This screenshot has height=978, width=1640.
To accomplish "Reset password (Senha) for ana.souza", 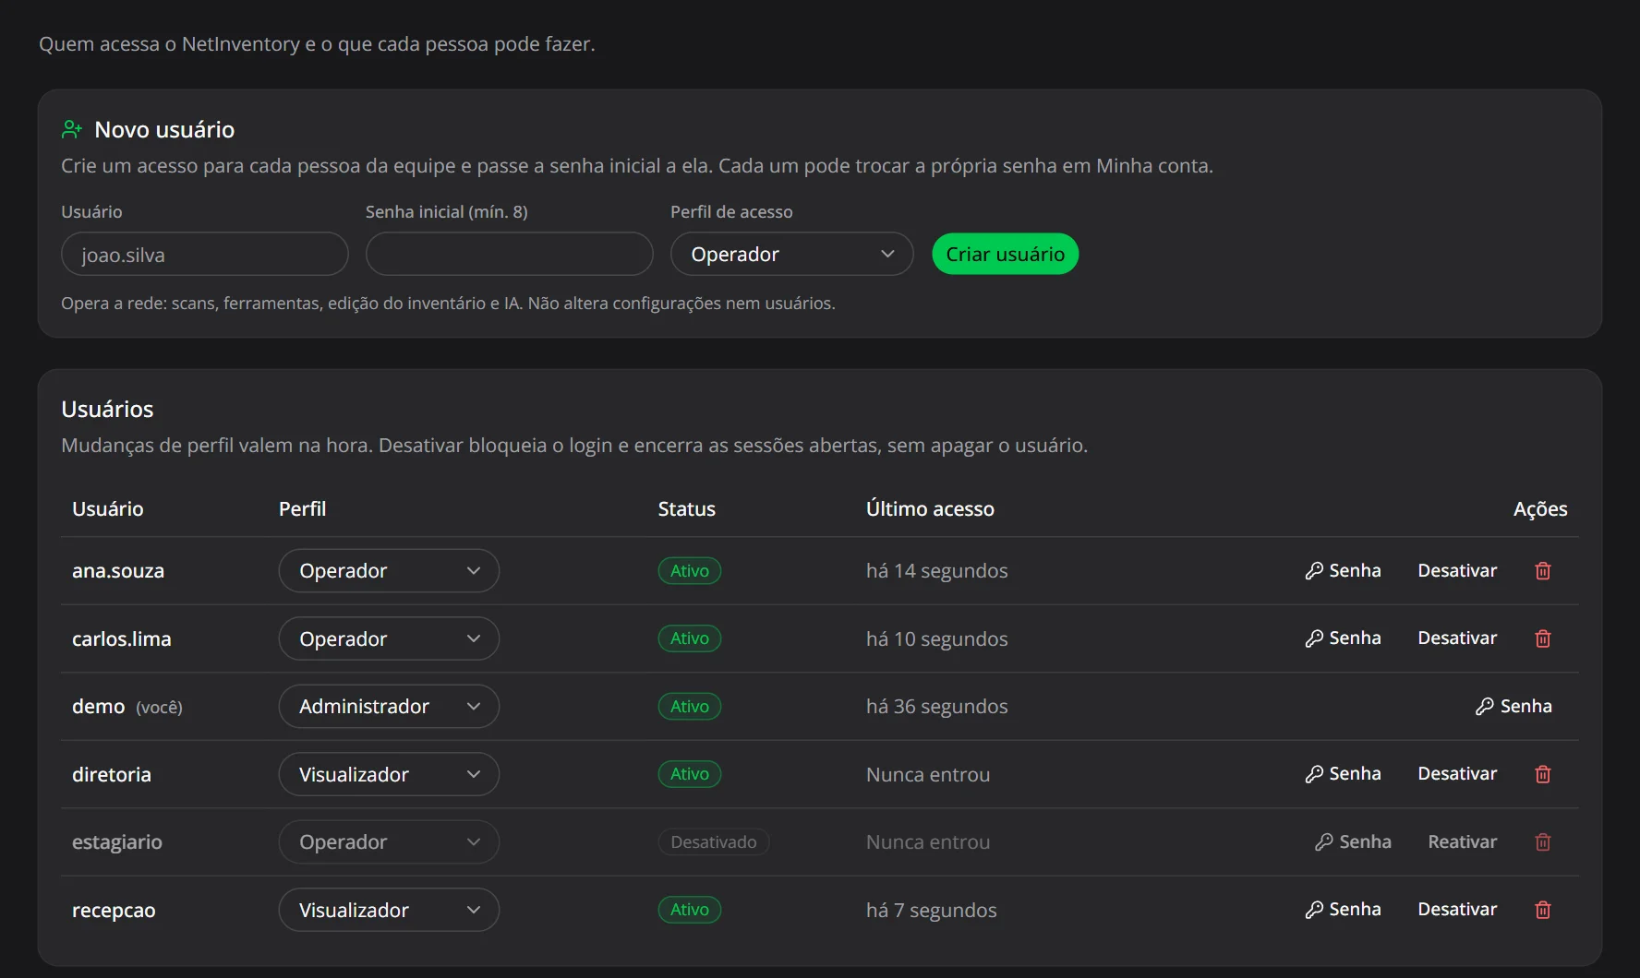I will coord(1343,570).
